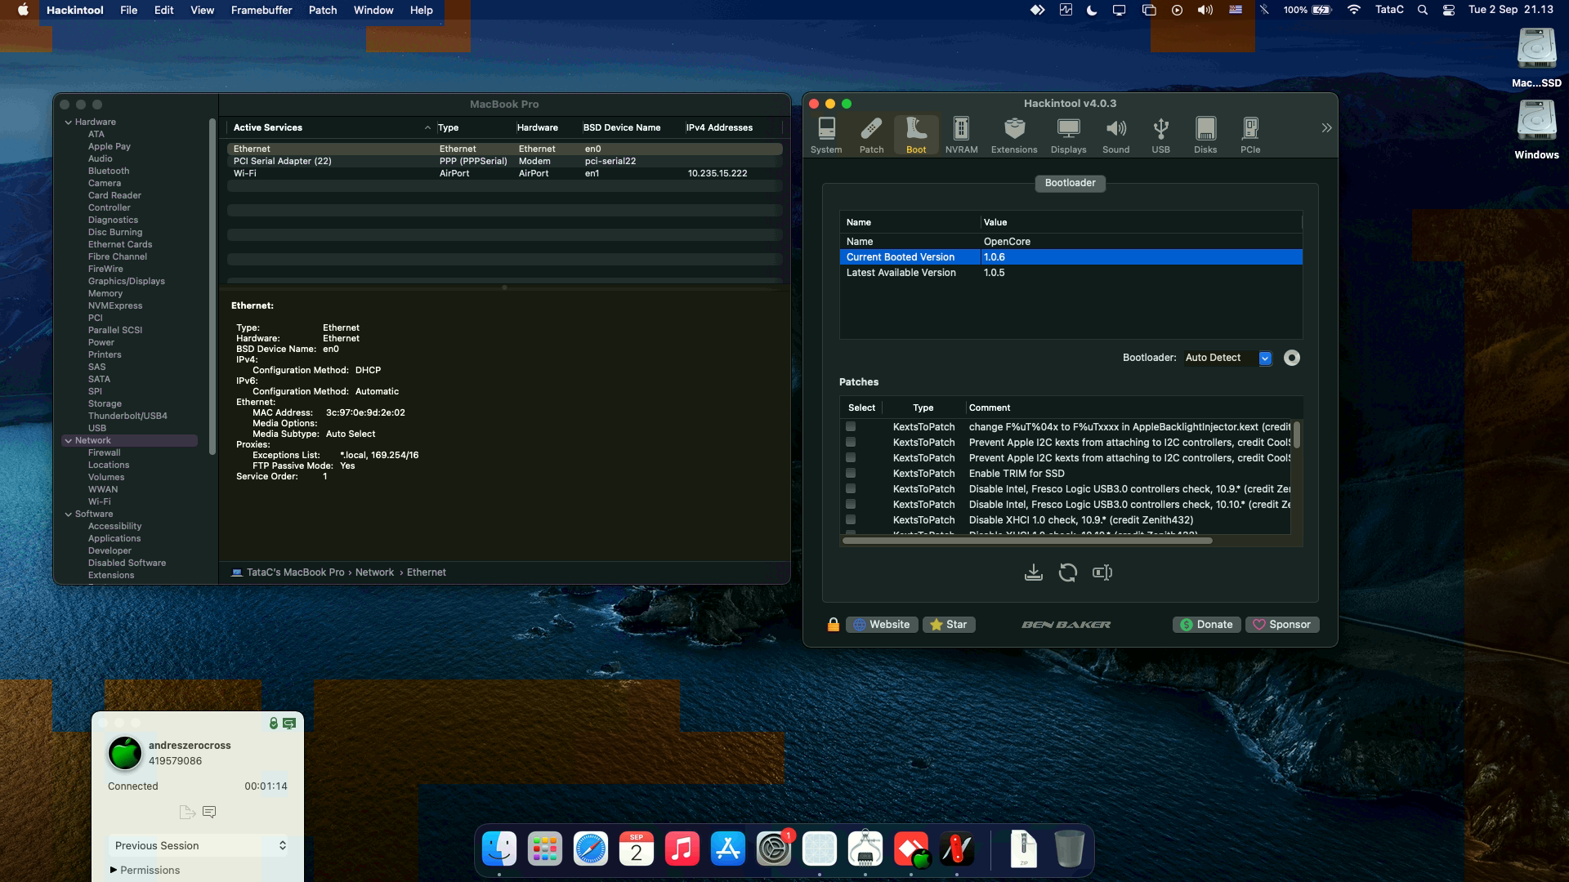This screenshot has width=1569, height=882.
Task: Open the NVRAM panel
Action: [961, 133]
